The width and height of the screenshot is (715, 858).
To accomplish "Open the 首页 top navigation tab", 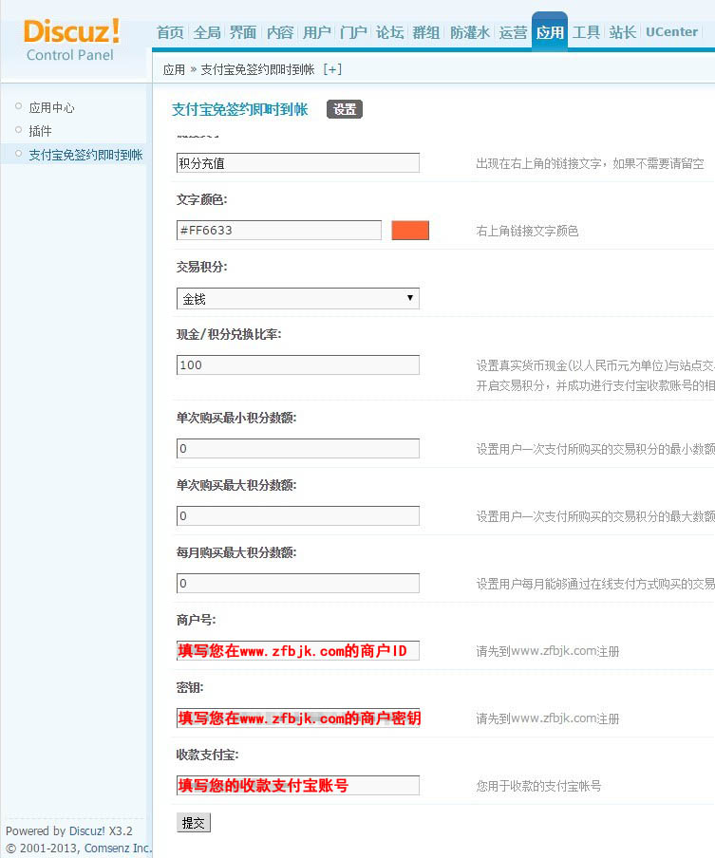I will [170, 32].
